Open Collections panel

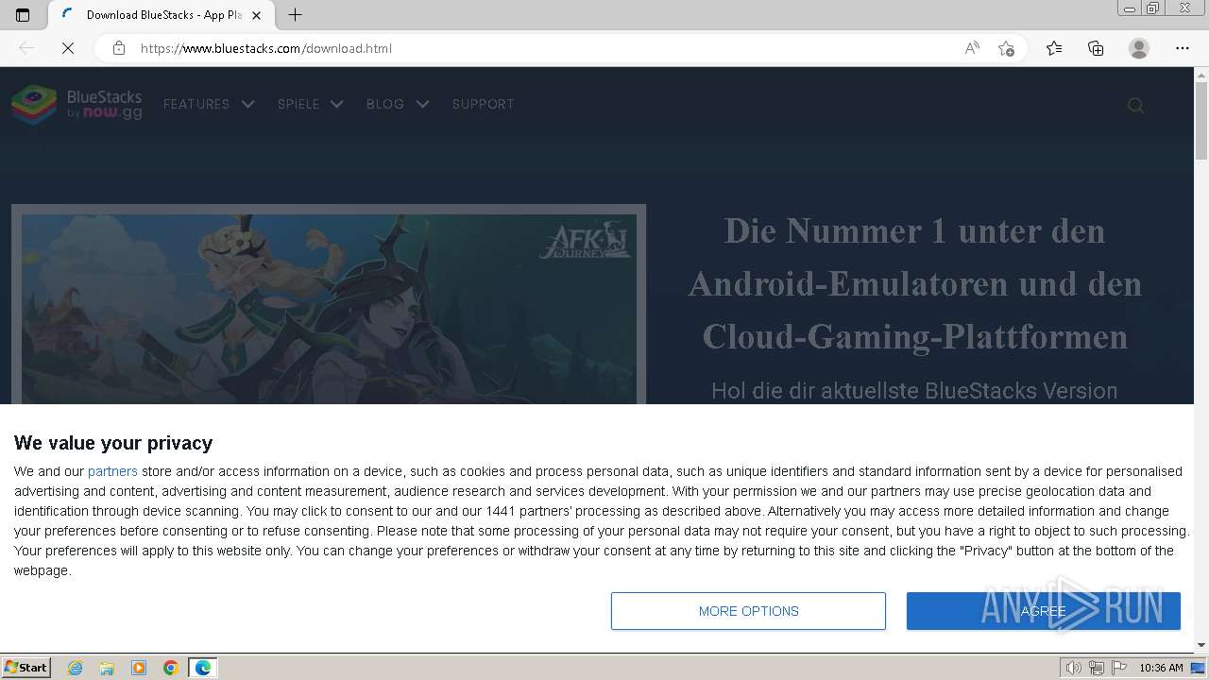(x=1096, y=48)
